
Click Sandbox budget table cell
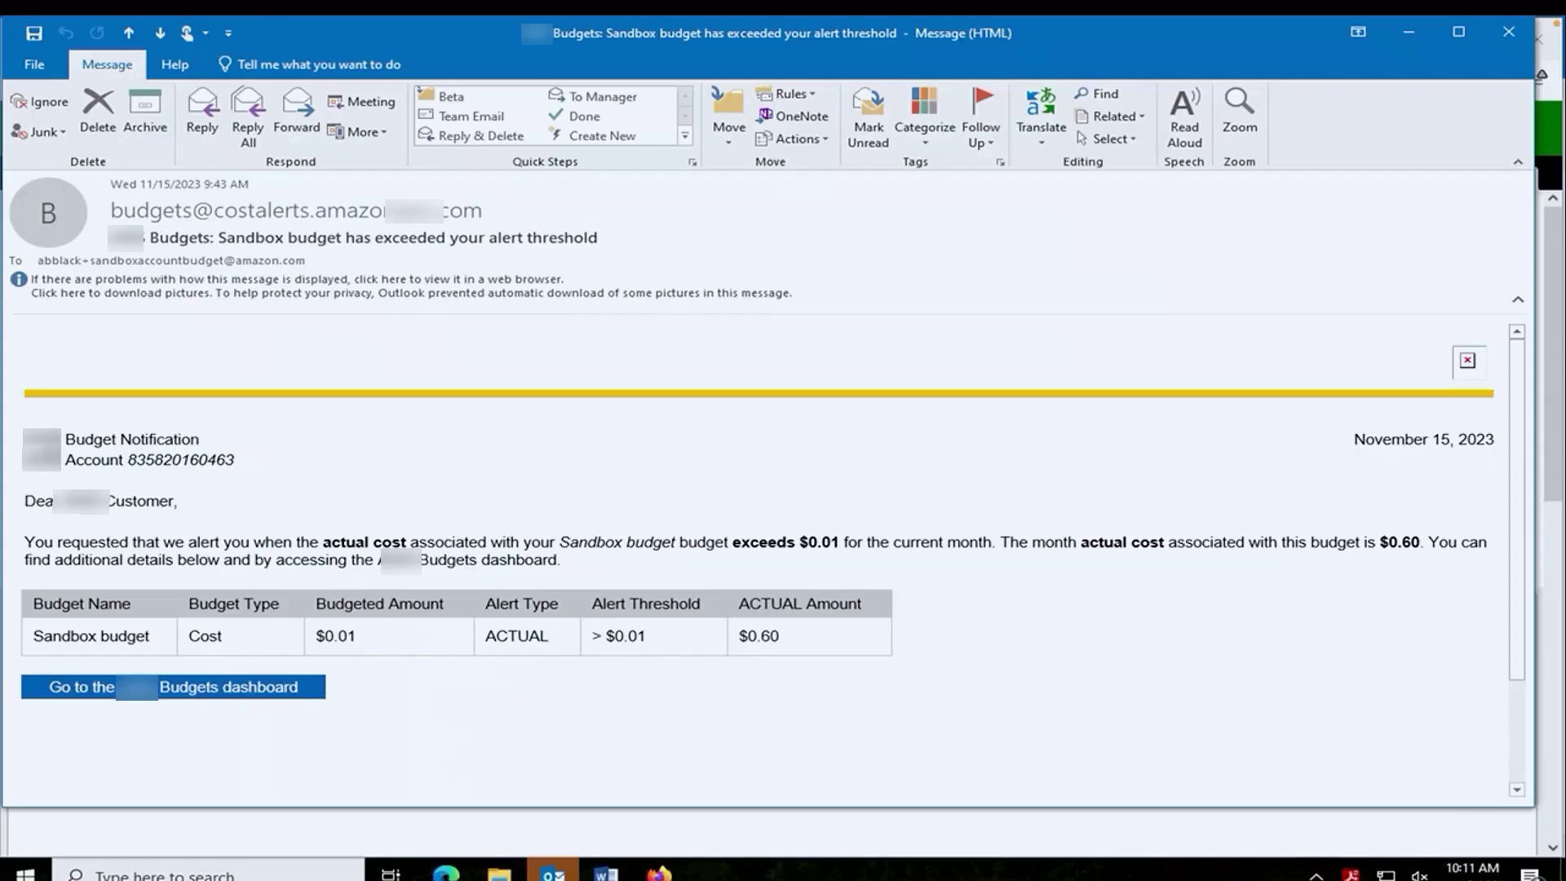coord(99,636)
